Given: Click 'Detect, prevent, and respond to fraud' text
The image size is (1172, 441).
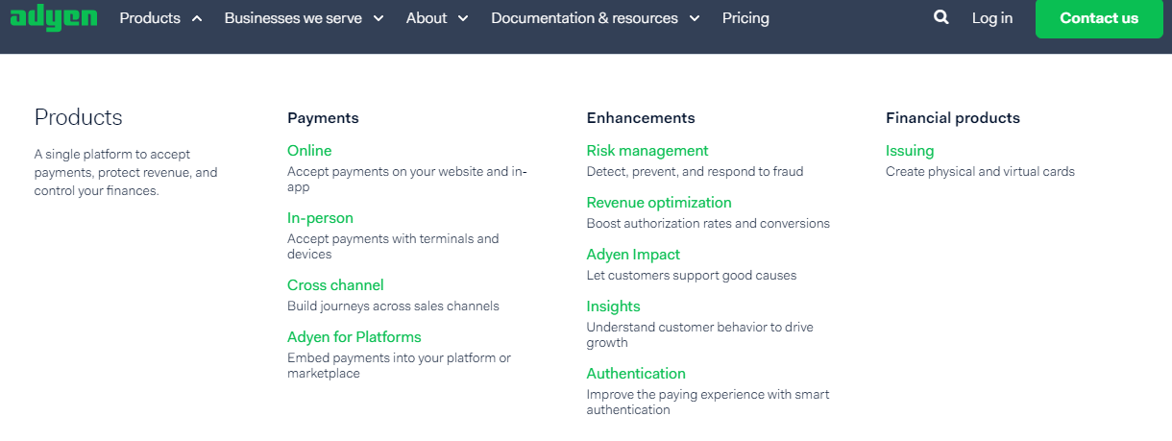Looking at the screenshot, I should (695, 172).
